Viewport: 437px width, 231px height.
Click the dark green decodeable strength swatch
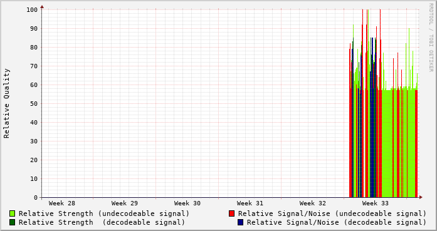click(12, 222)
